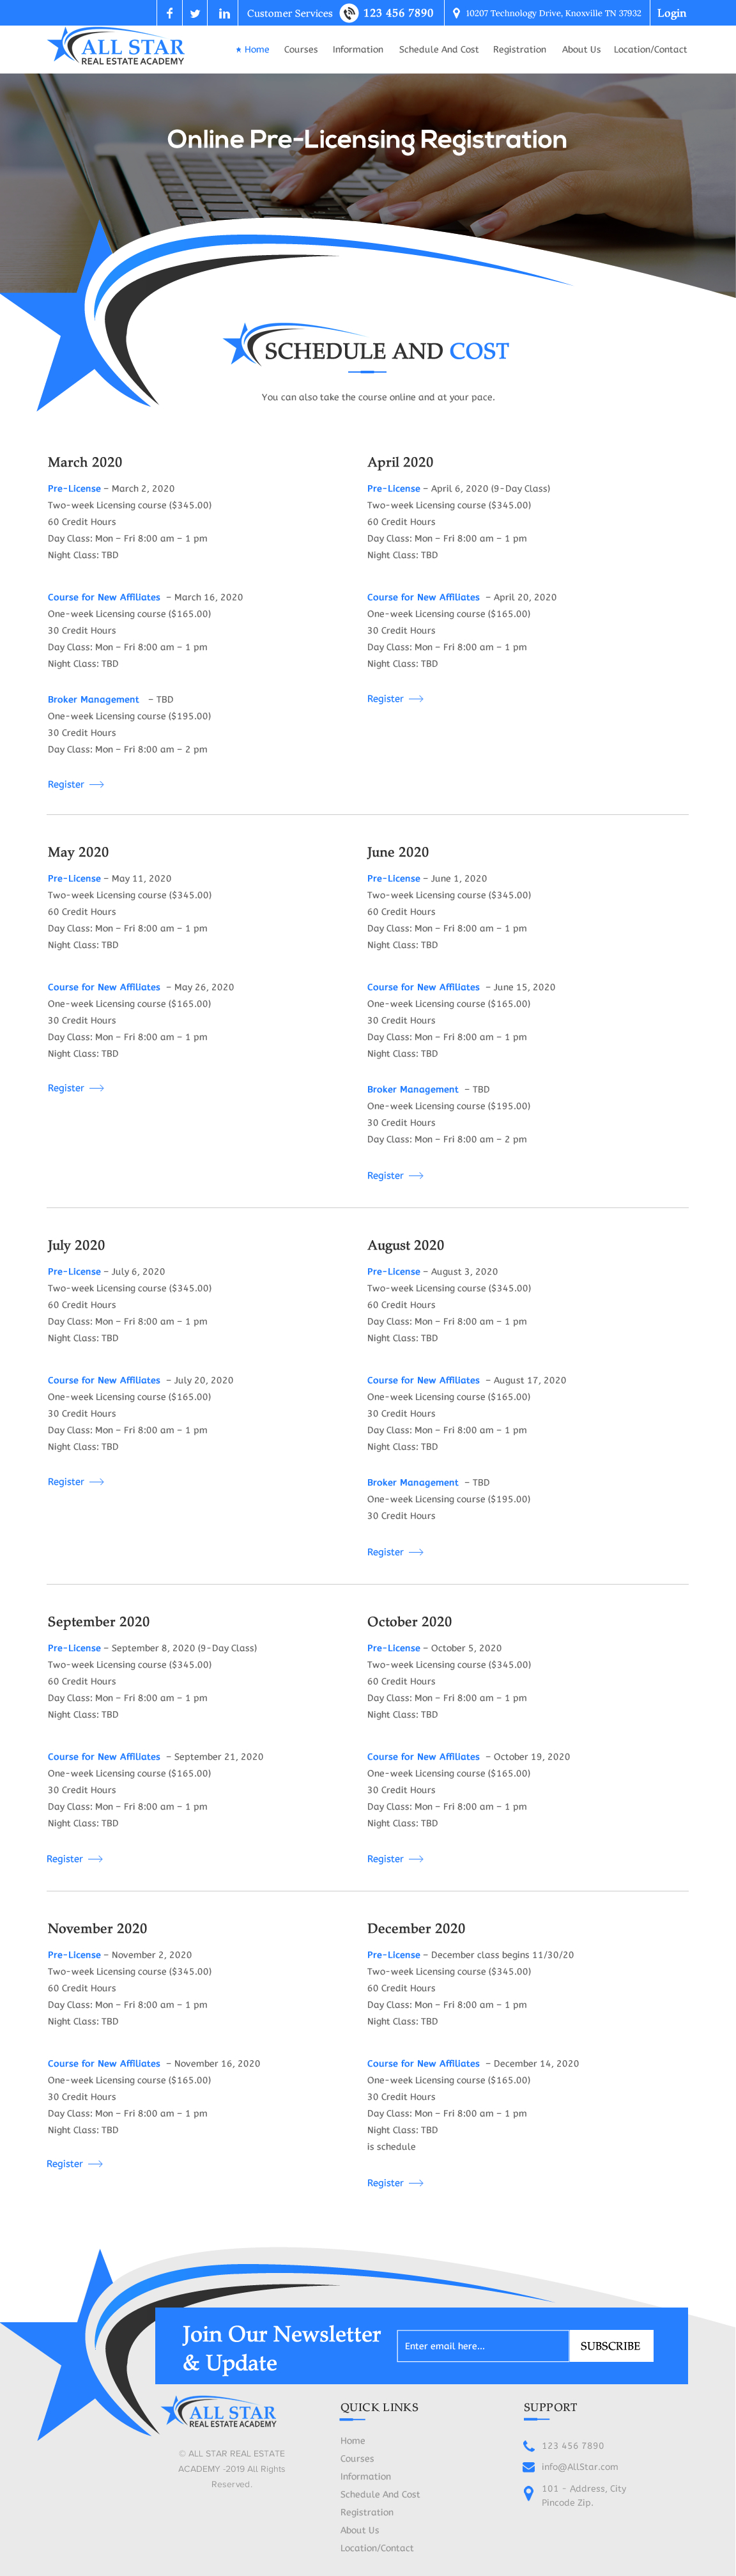The width and height of the screenshot is (736, 2576).
Task: Click the Login link in top bar
Action: [x=671, y=13]
